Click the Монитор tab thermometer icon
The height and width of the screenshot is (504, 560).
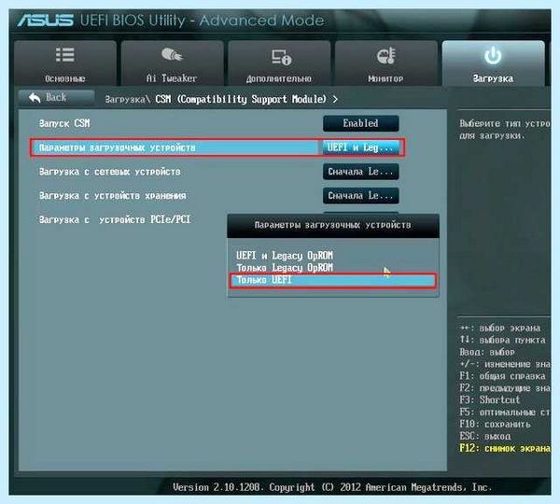pyautogui.click(x=386, y=55)
